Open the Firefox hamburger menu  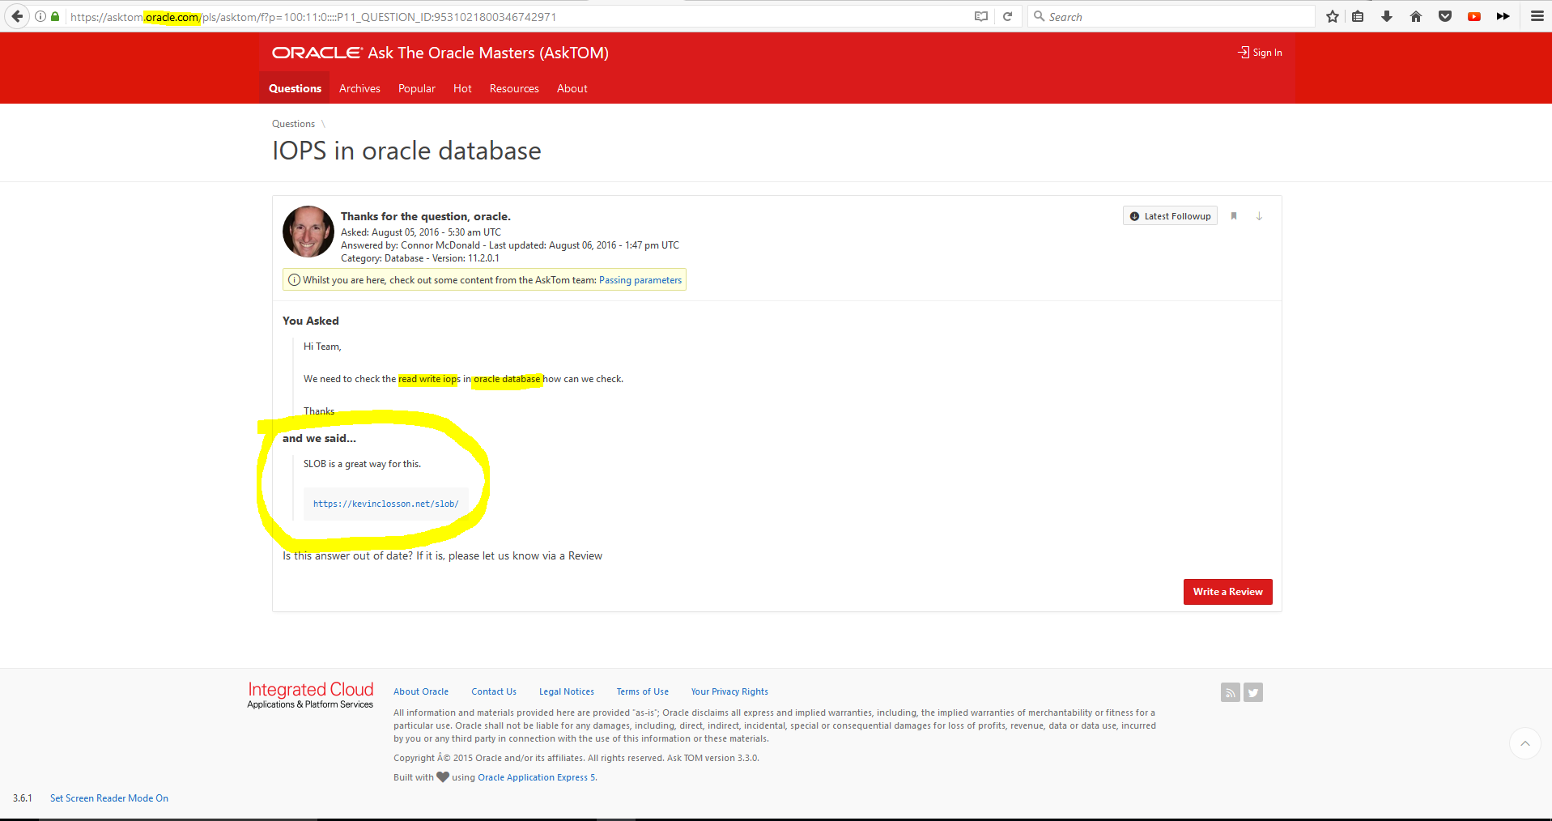1537,16
